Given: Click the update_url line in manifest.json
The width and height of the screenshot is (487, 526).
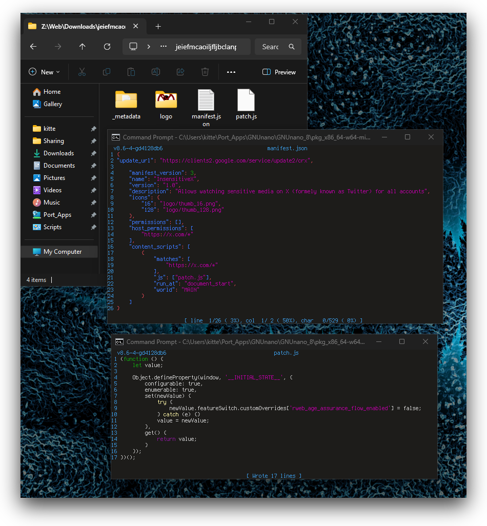Looking at the screenshot, I should click(x=215, y=160).
